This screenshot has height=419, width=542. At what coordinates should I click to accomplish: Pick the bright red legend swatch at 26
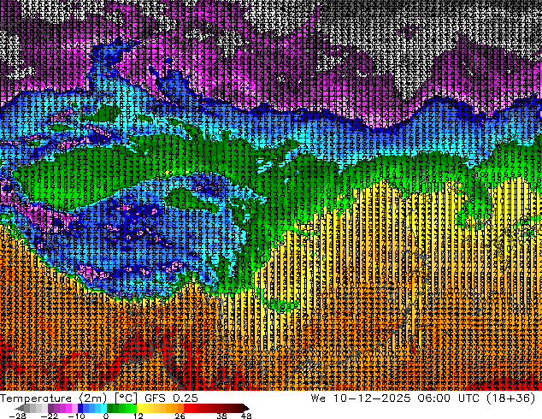pyautogui.click(x=186, y=408)
